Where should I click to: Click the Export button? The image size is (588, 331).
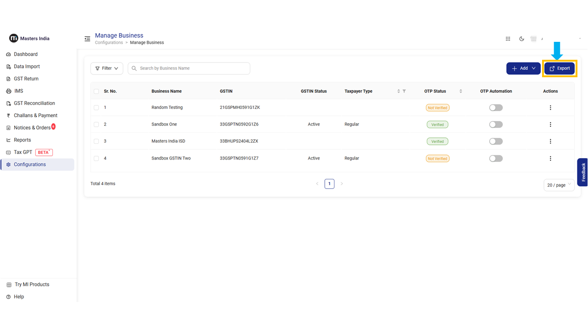point(560,68)
